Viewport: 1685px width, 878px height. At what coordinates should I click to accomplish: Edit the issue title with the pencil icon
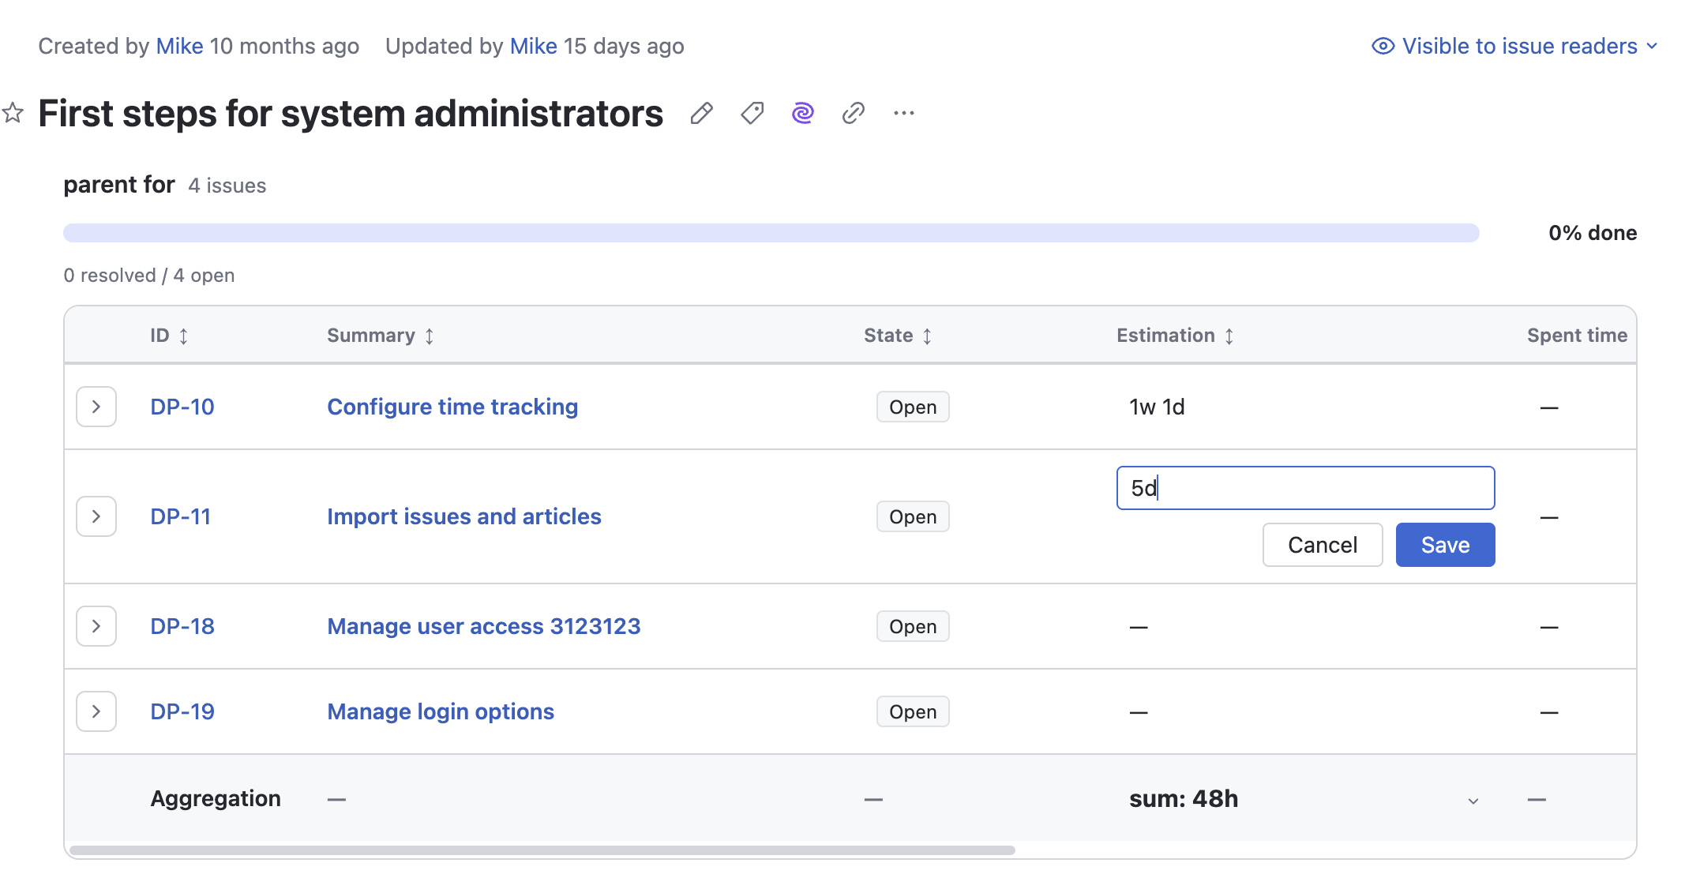(701, 114)
